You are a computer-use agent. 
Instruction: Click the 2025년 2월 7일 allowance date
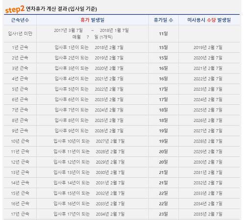(x=208, y=110)
